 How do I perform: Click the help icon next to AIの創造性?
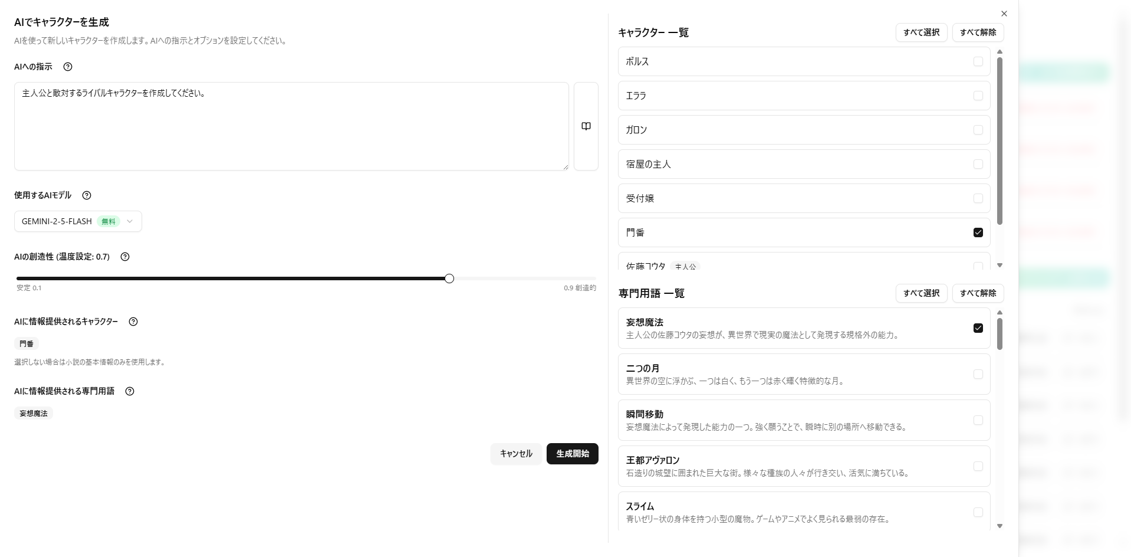coord(125,257)
